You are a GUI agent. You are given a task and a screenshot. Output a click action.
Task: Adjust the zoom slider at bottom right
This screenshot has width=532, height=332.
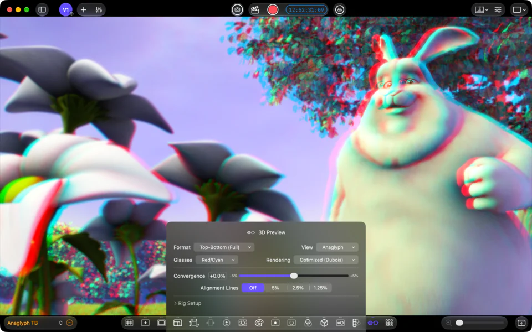[x=459, y=323]
